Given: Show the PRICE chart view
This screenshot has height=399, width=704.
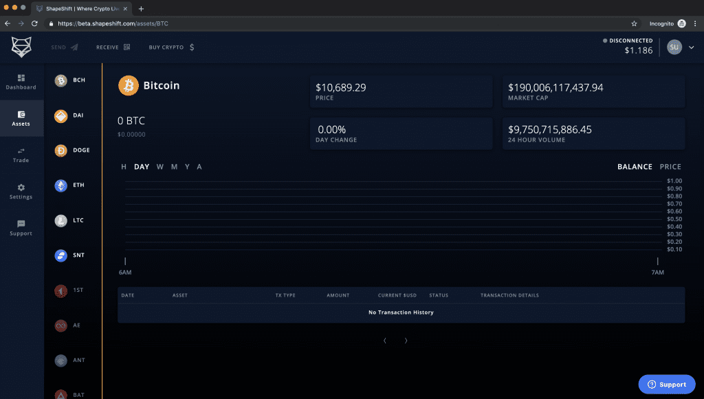Looking at the screenshot, I should coord(670,167).
